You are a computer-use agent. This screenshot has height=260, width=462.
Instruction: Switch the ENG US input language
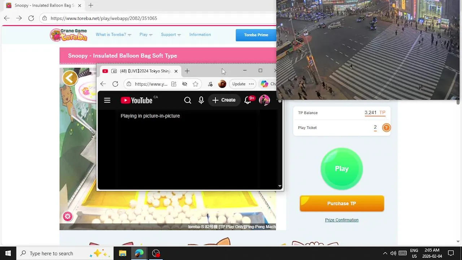point(414,253)
